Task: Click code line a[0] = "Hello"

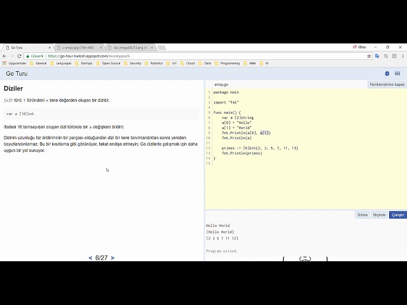Action: (x=237, y=123)
